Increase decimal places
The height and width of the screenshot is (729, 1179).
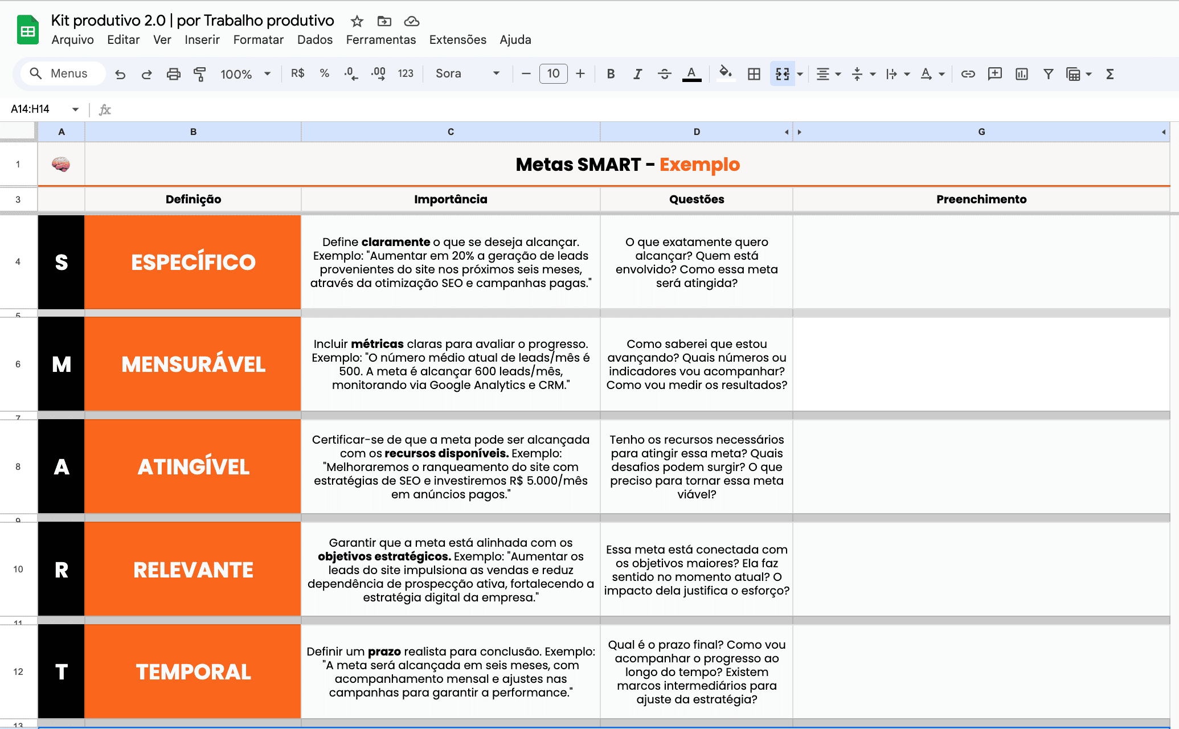tap(378, 73)
